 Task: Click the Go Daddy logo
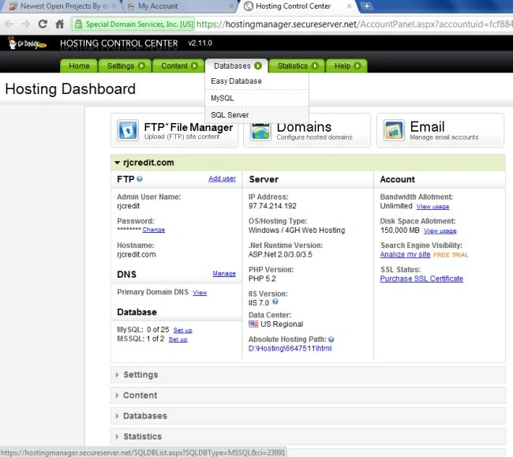tap(27, 43)
